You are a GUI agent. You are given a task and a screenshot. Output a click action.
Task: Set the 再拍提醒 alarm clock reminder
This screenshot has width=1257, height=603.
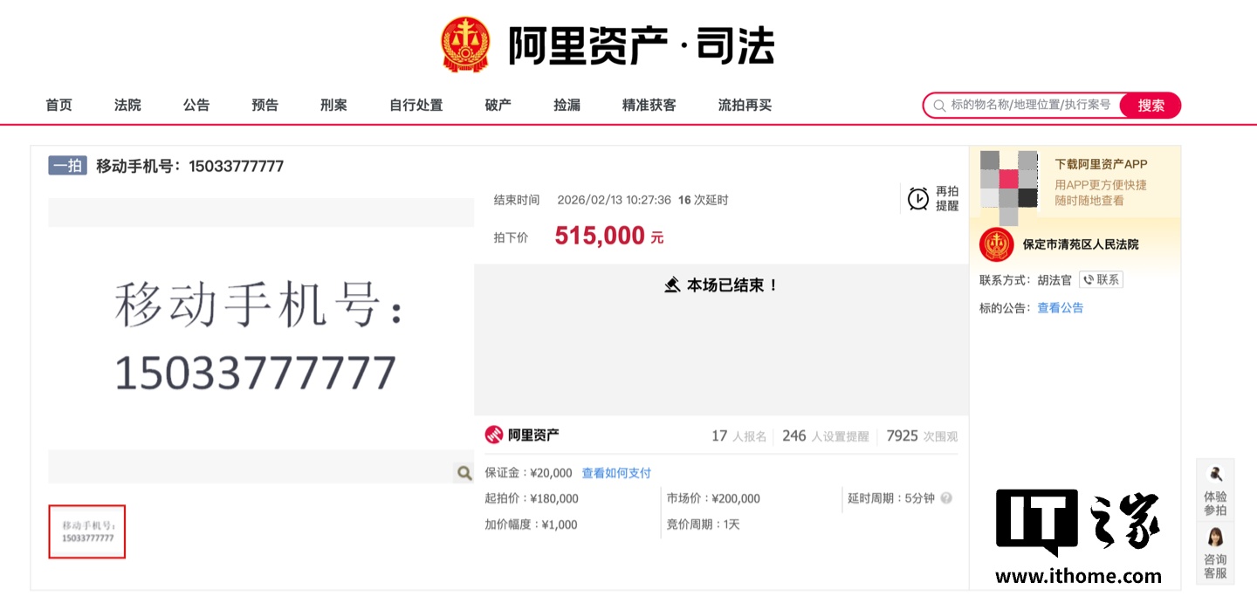(x=932, y=199)
